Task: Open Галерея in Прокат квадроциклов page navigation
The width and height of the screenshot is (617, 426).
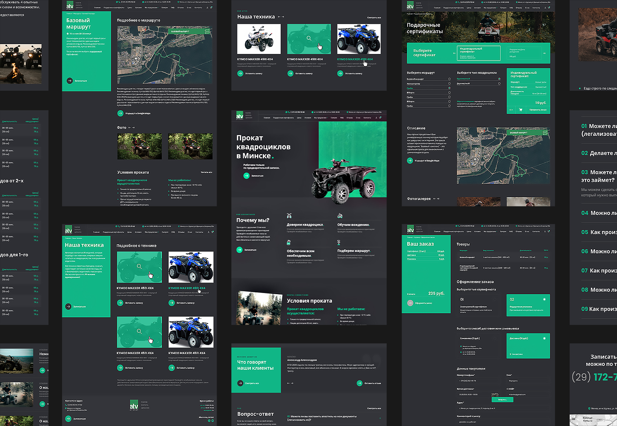Action: click(x=333, y=118)
